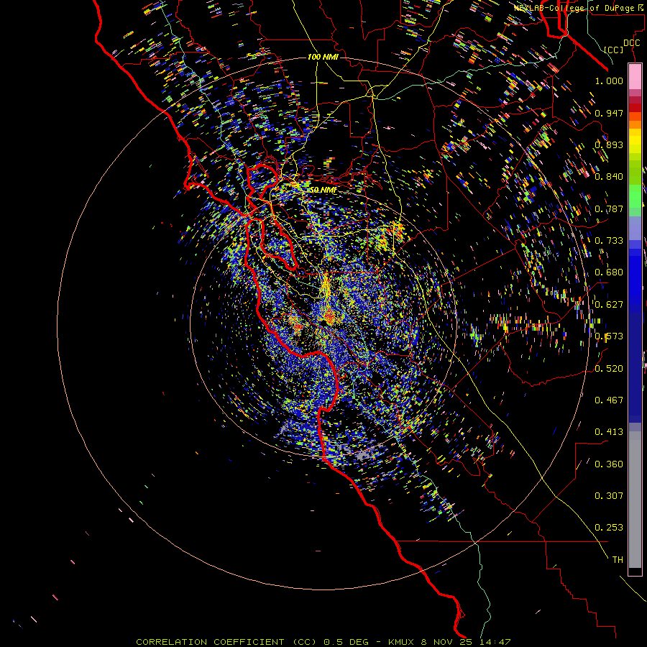Image resolution: width=647 pixels, height=647 pixels.
Task: Select the 0.307 legend value
Action: point(609,496)
